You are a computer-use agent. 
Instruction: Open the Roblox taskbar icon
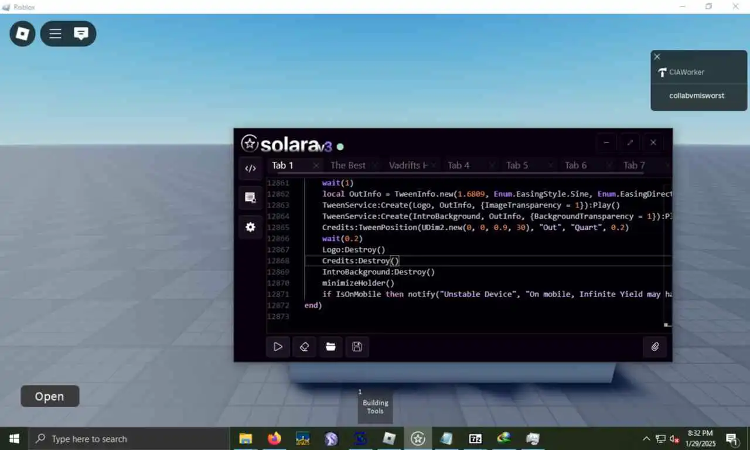(389, 438)
